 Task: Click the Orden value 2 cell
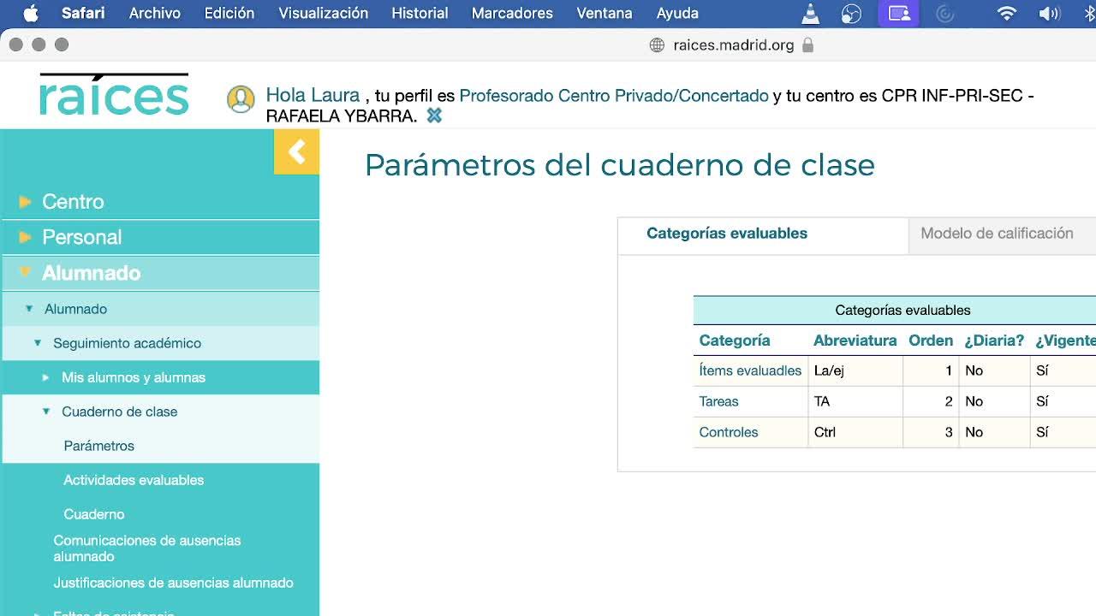click(931, 401)
